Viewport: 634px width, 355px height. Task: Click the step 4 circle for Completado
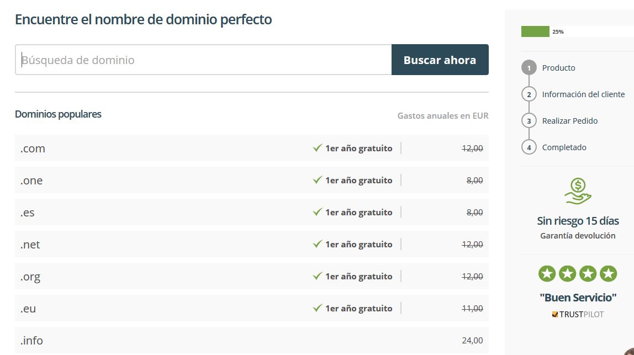(x=529, y=147)
